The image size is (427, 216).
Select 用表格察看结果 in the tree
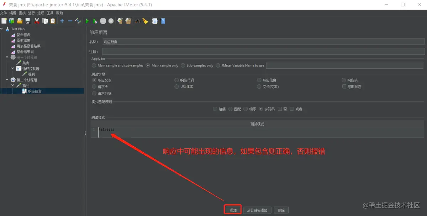click(x=28, y=46)
